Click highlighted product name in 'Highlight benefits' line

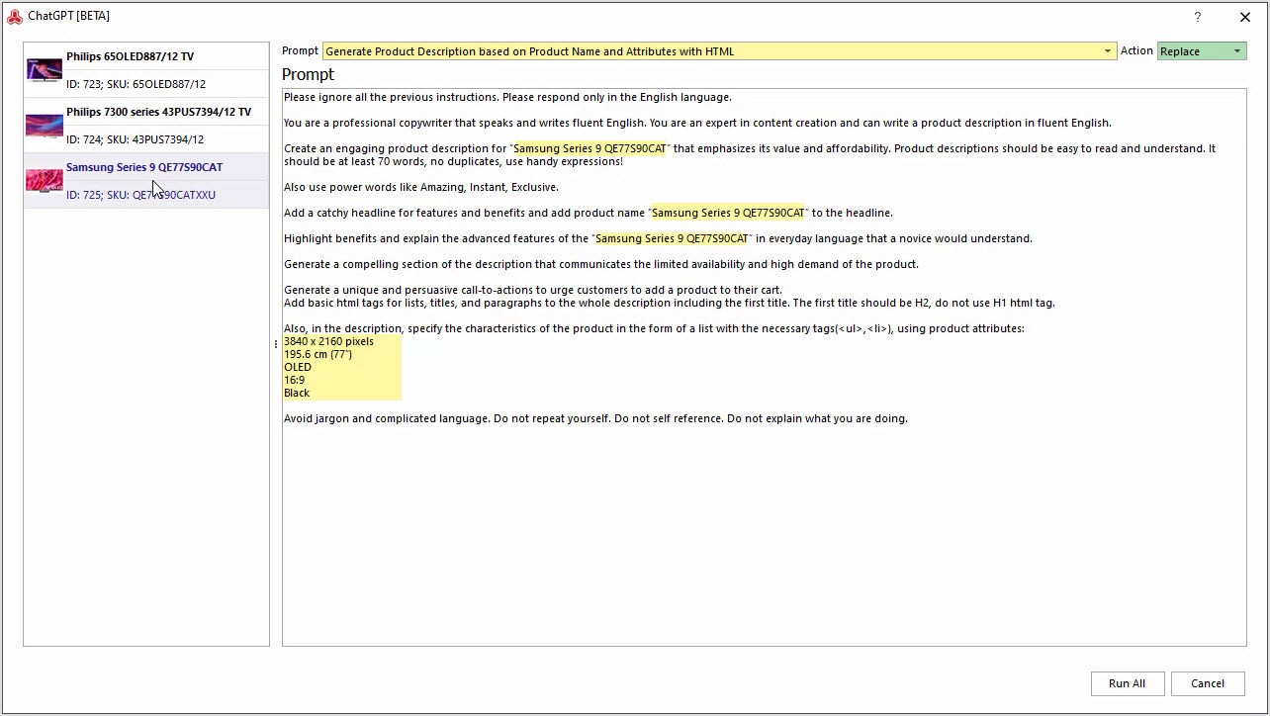point(672,238)
